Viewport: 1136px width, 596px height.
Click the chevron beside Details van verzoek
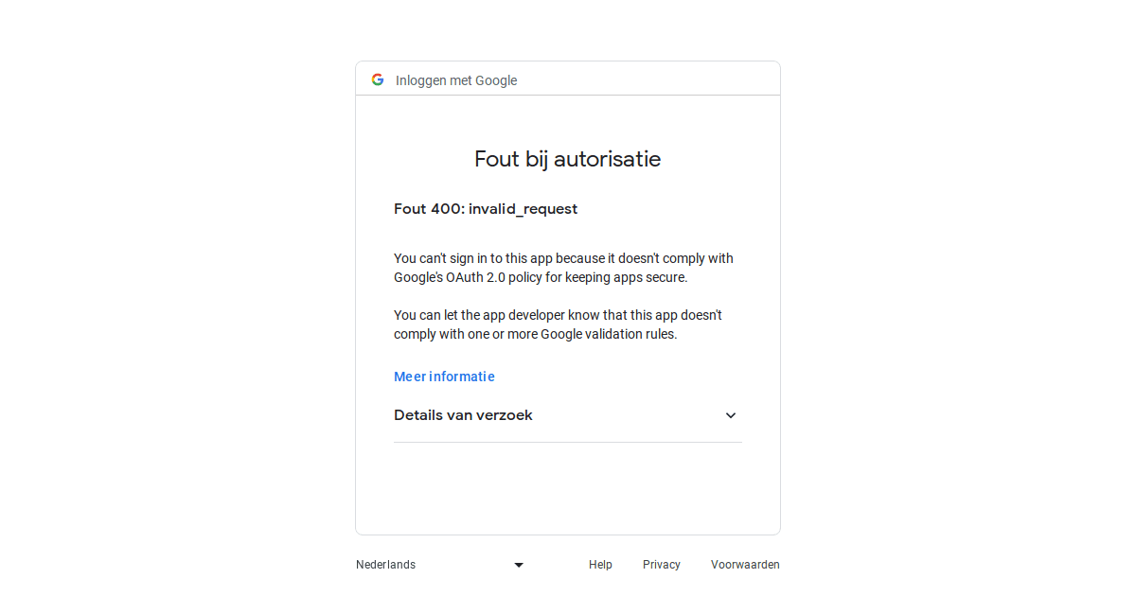click(x=730, y=415)
